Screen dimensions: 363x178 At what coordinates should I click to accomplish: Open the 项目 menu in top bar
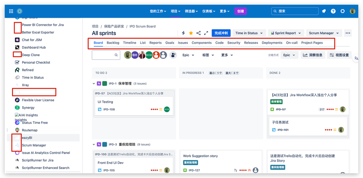coord(176,11)
